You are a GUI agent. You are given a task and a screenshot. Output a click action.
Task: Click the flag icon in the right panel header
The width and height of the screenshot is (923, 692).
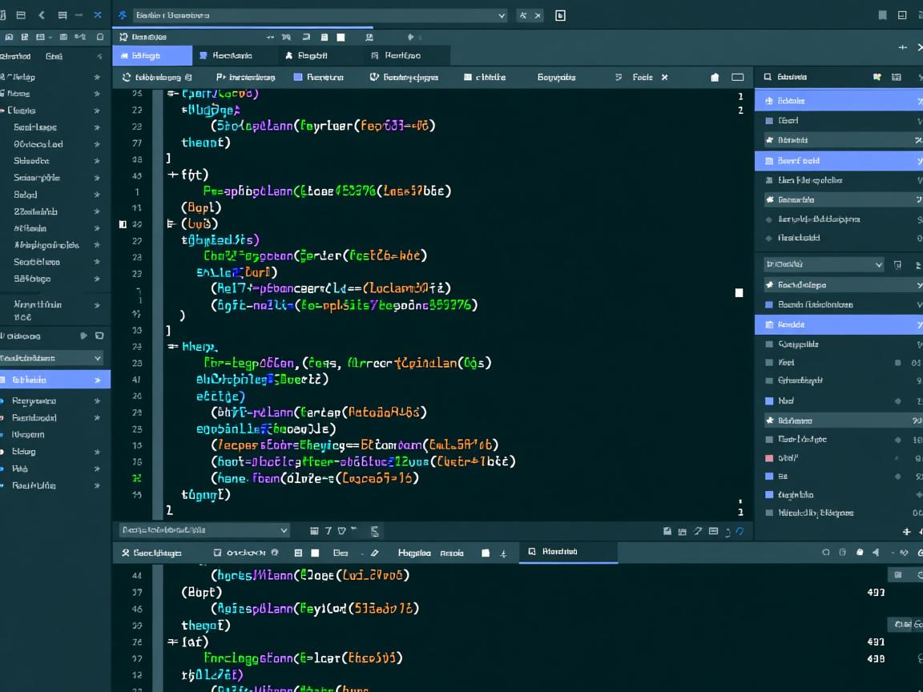pyautogui.click(x=877, y=76)
